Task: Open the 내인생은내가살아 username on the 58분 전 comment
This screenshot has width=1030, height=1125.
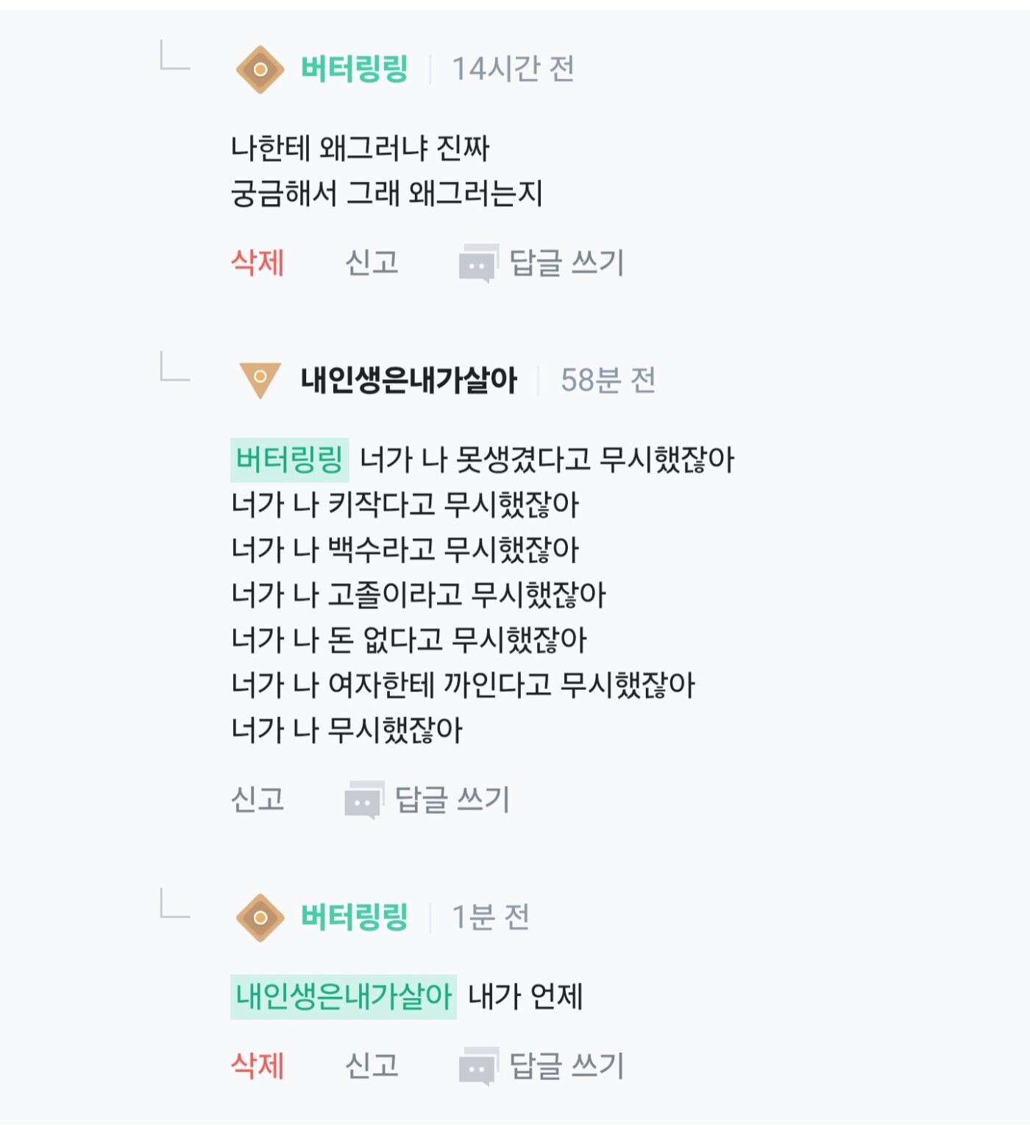Action: [408, 380]
